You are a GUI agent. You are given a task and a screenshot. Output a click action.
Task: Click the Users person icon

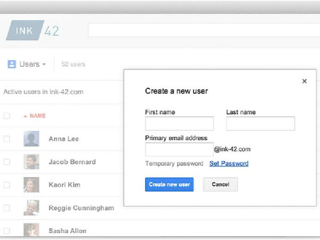tap(12, 64)
